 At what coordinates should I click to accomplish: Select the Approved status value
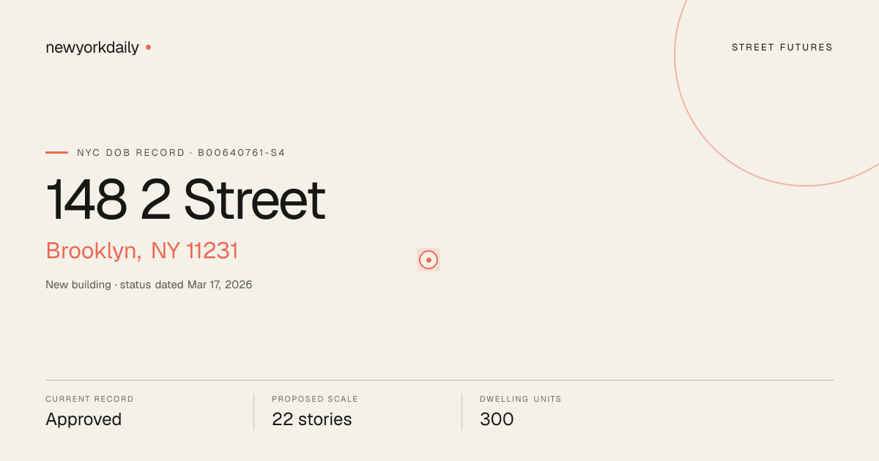tap(84, 419)
